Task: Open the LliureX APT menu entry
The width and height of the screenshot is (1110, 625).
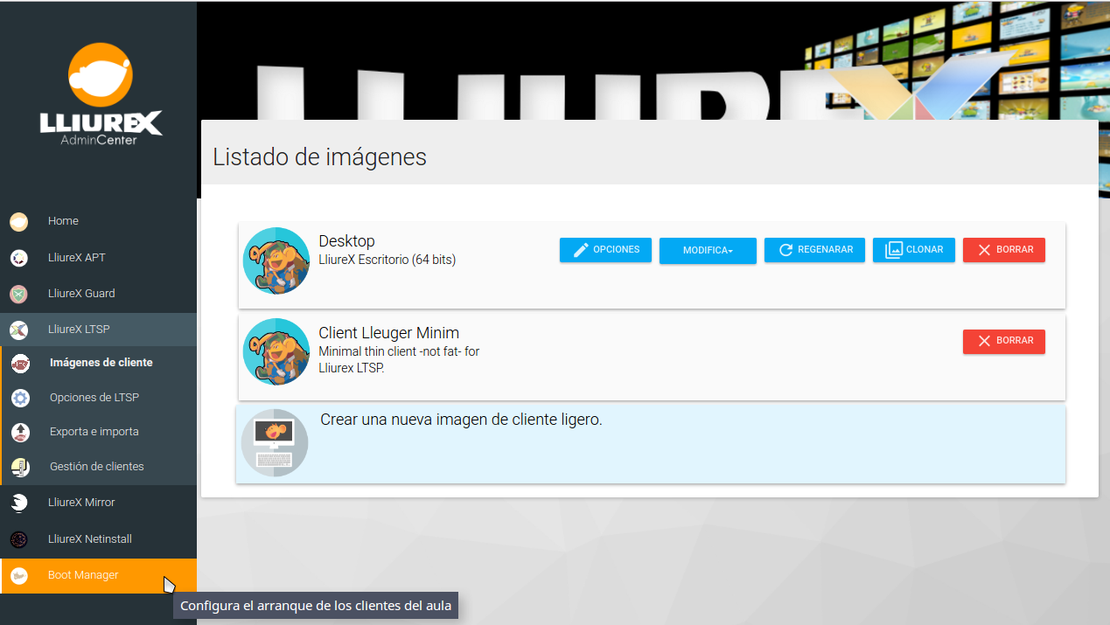Action: tap(98, 258)
